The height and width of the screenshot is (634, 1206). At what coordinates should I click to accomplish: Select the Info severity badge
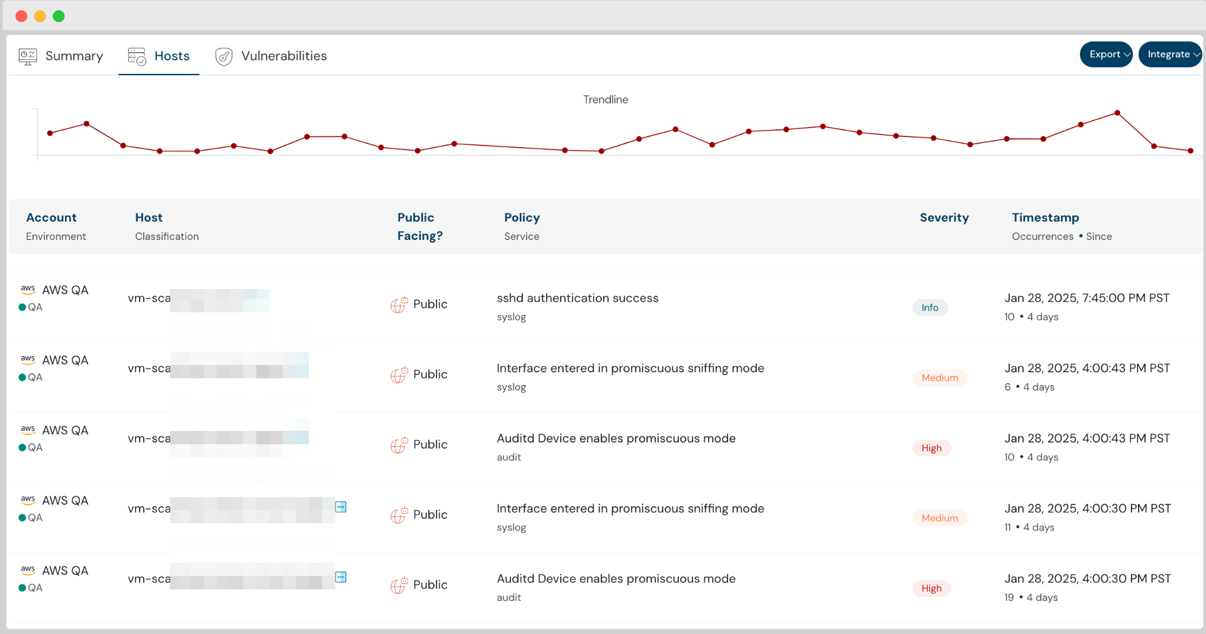(930, 307)
